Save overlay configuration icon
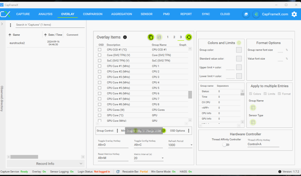Screen dimensions: 301x176 coord(159,37)
